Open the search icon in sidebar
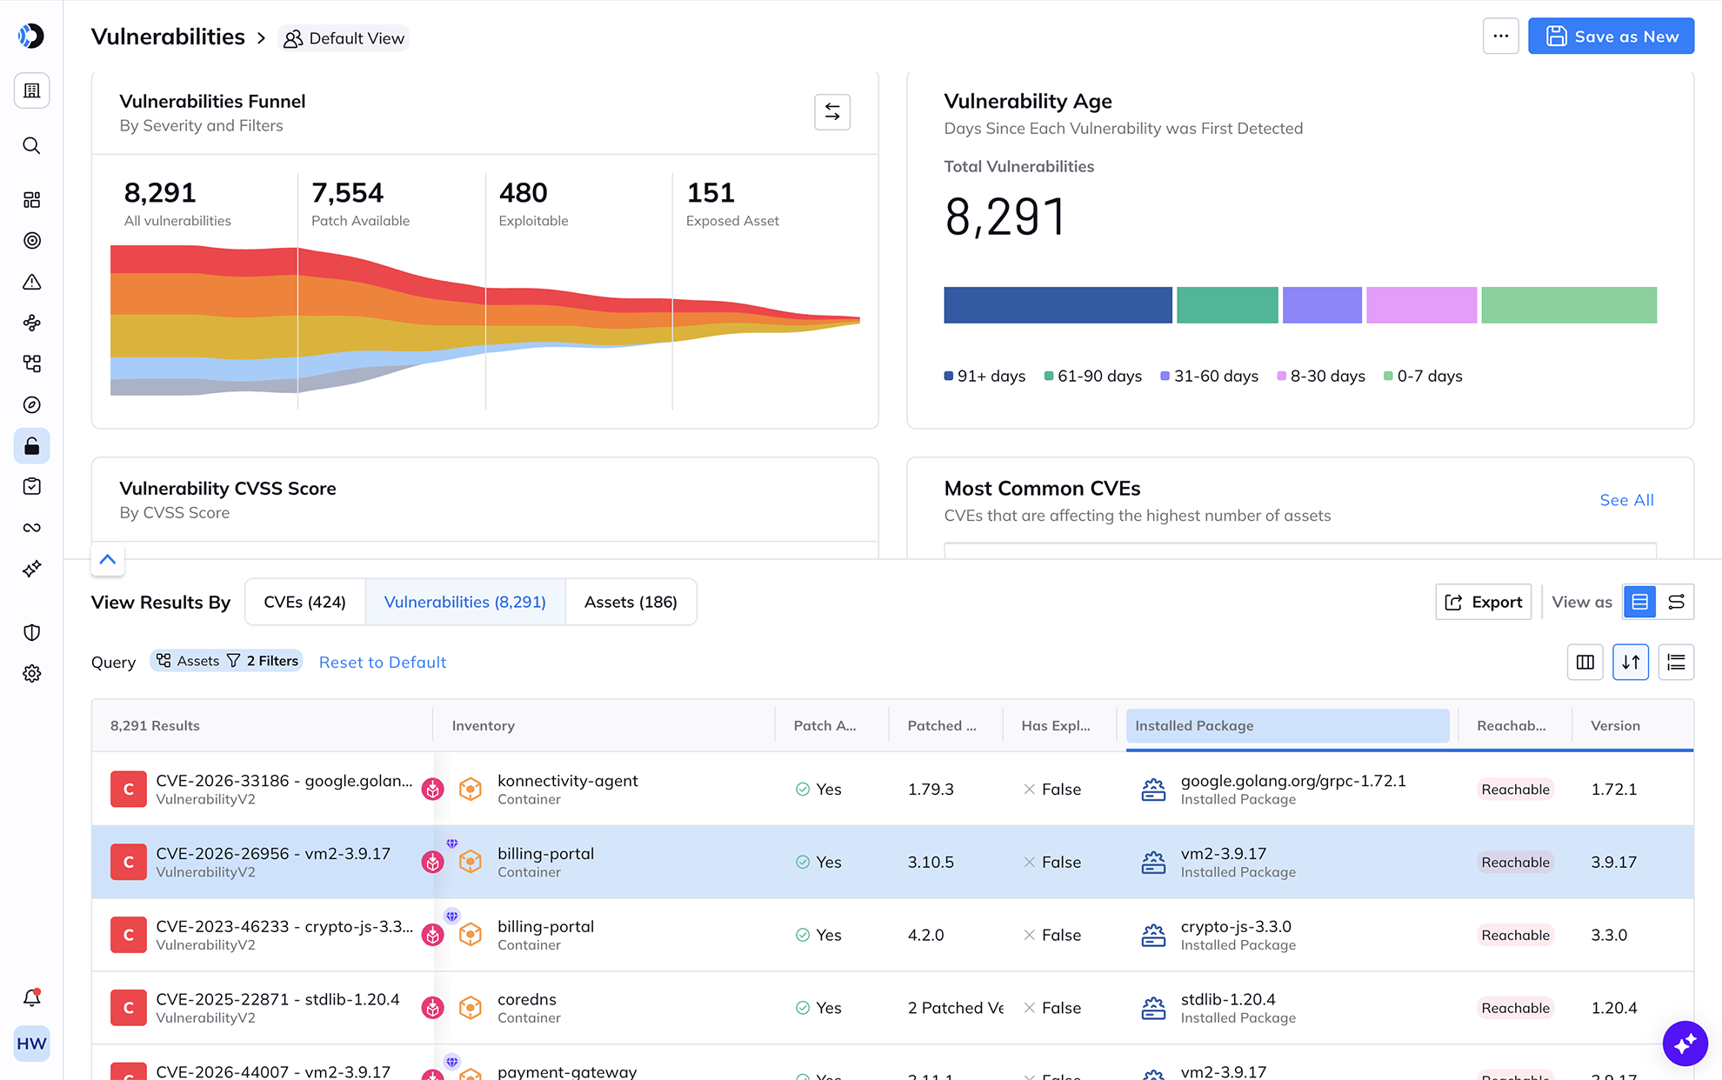The image size is (1722, 1080). coord(32,145)
